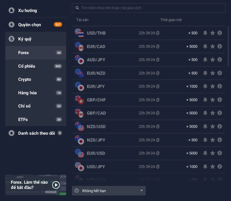Open info icon for USD/JPY
This screenshot has height=201, width=231.
click(x=220, y=166)
